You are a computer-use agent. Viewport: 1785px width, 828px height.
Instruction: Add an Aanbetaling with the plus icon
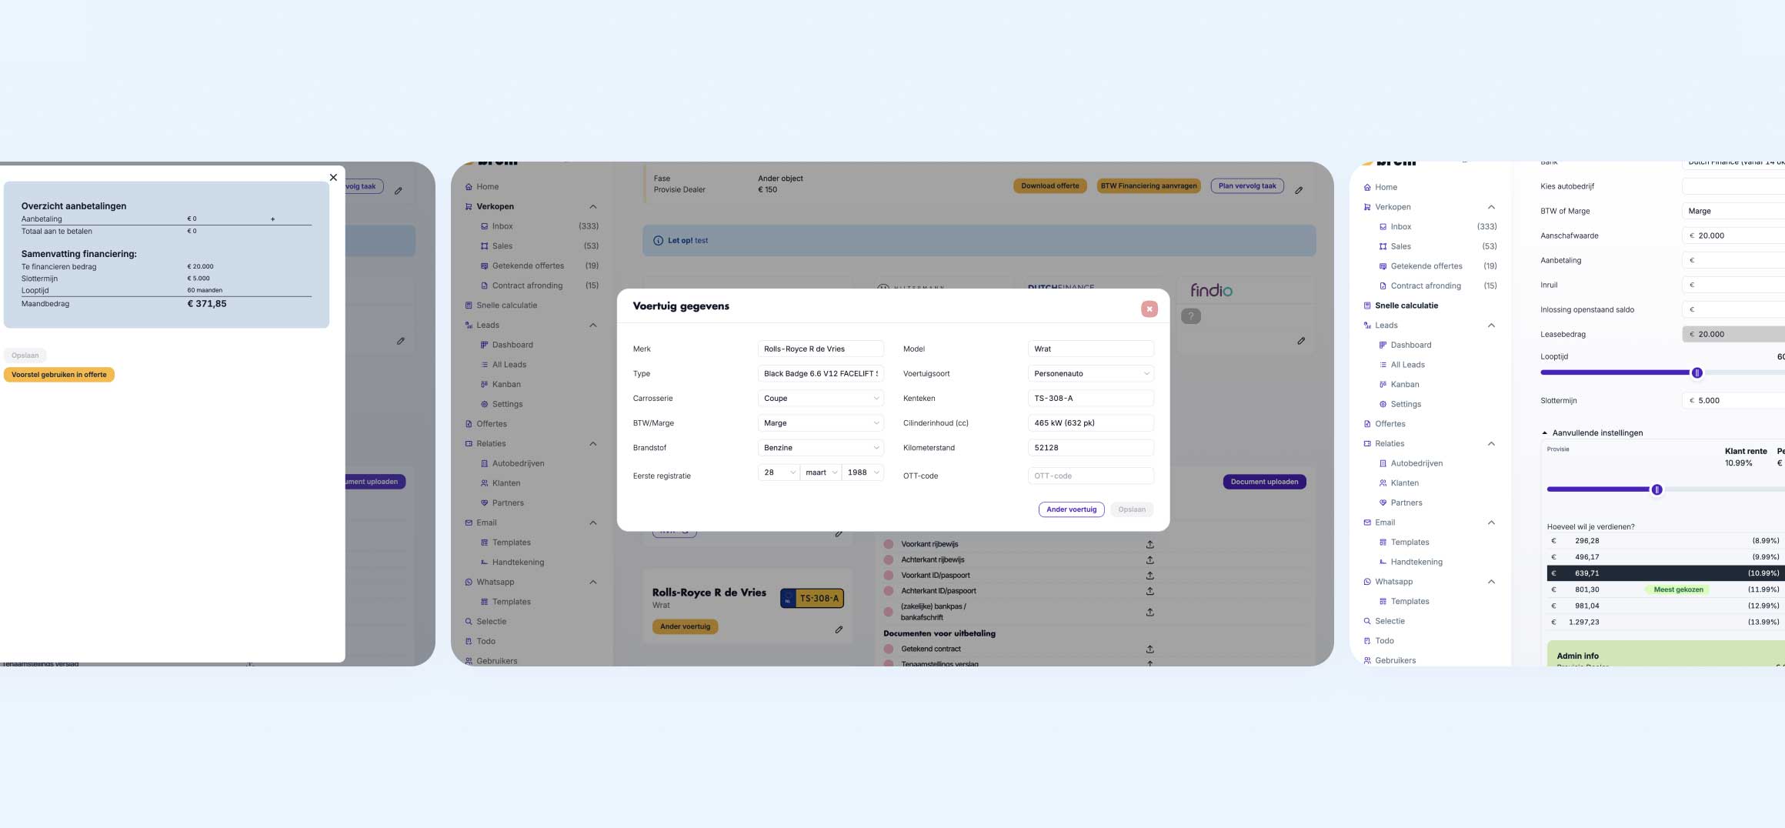pyautogui.click(x=272, y=219)
